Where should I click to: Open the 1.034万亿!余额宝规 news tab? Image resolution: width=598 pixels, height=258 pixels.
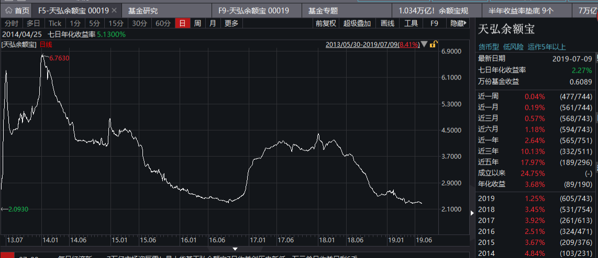pyautogui.click(x=436, y=10)
